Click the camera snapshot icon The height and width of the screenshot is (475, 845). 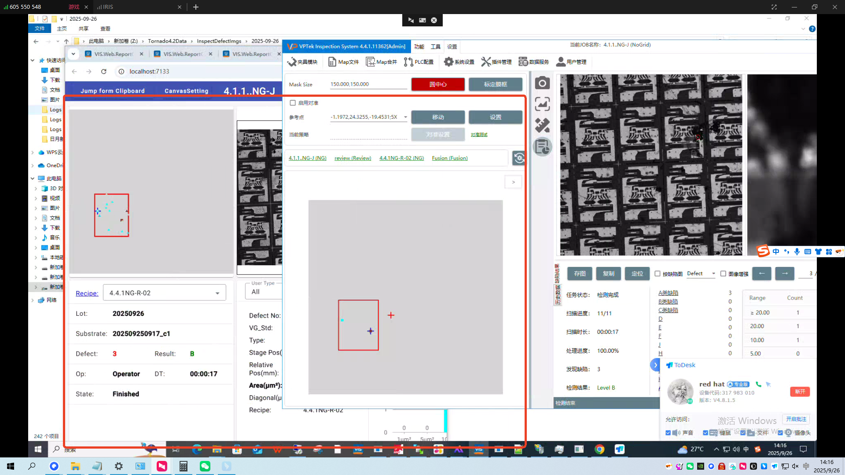tap(542, 83)
